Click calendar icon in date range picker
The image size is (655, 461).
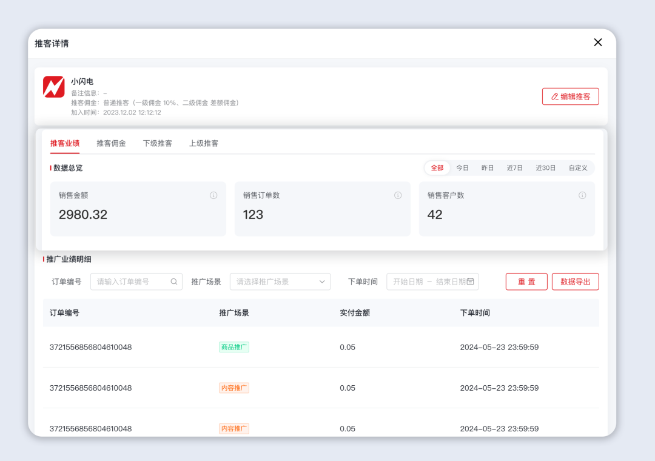(470, 281)
